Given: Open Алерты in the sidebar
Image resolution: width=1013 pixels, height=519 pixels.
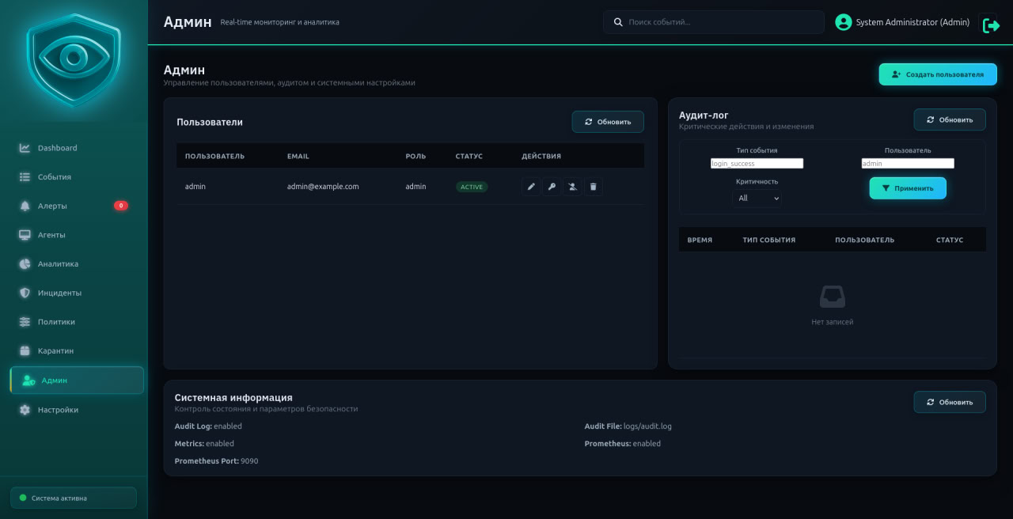Looking at the screenshot, I should click(77, 206).
